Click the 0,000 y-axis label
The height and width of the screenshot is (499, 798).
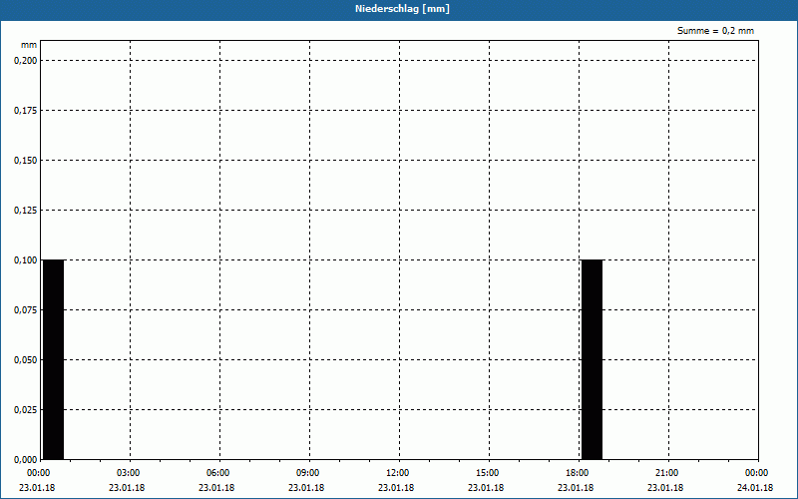(26, 460)
